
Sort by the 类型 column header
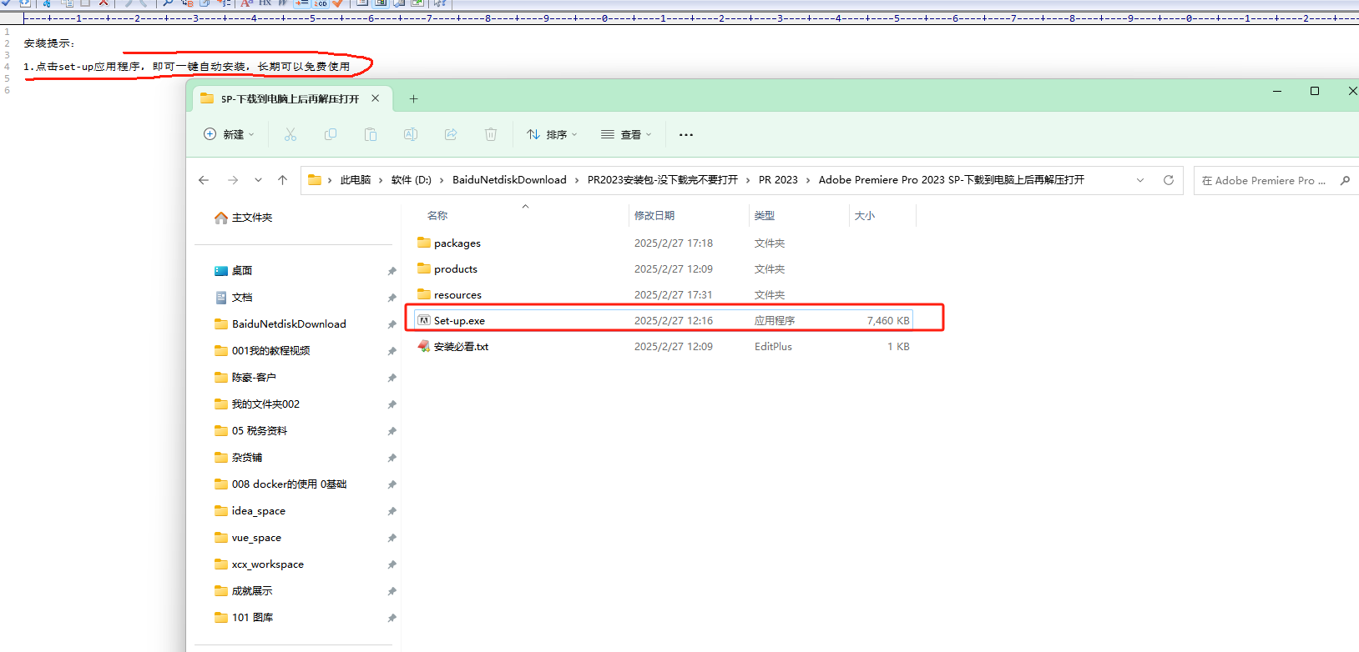tap(765, 216)
